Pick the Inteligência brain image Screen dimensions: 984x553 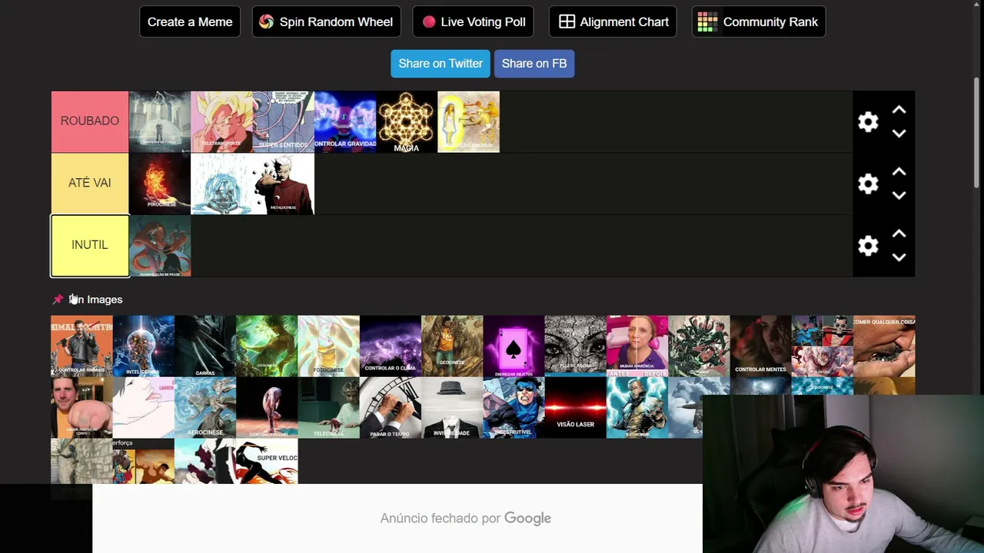[144, 346]
